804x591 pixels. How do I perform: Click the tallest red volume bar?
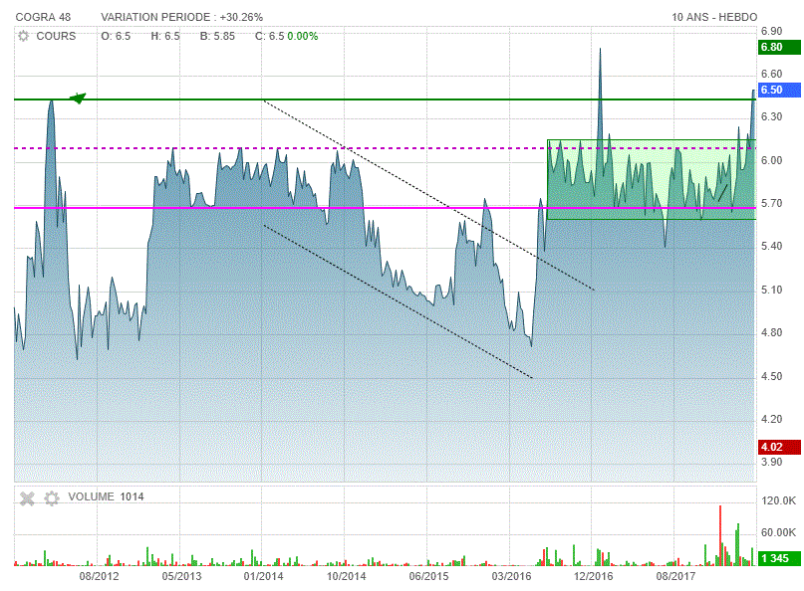click(720, 535)
